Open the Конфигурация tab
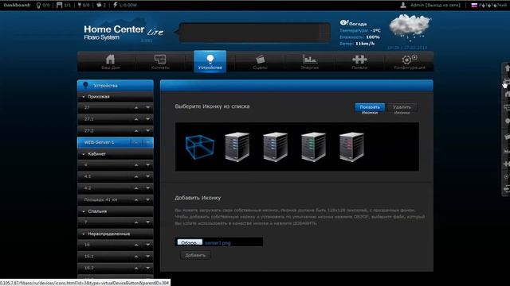The image size is (510, 286). [409, 62]
